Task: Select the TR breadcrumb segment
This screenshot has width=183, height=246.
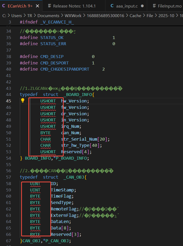Action: coord(30,16)
